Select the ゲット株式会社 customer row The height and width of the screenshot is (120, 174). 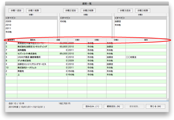[x=86, y=60]
